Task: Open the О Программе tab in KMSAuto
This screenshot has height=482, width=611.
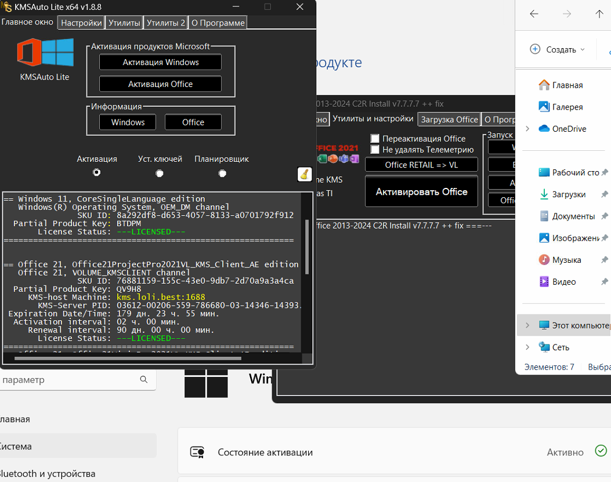Action: [x=218, y=23]
